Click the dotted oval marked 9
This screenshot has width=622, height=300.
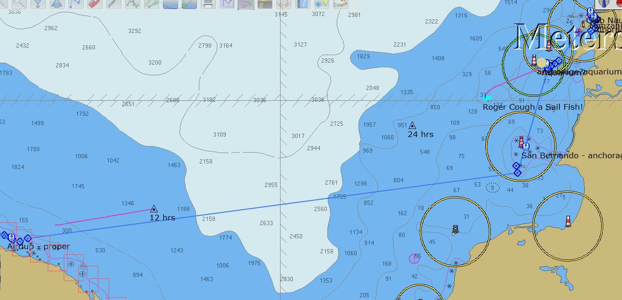pos(493,187)
